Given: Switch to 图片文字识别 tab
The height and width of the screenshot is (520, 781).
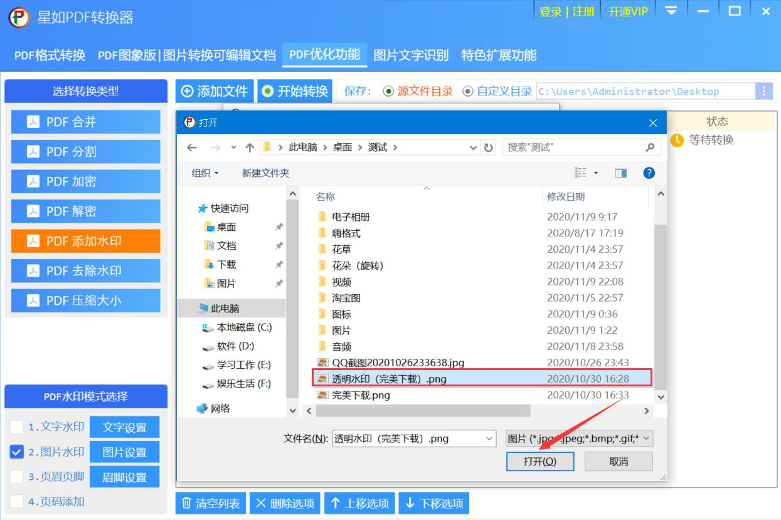Looking at the screenshot, I should (x=411, y=55).
